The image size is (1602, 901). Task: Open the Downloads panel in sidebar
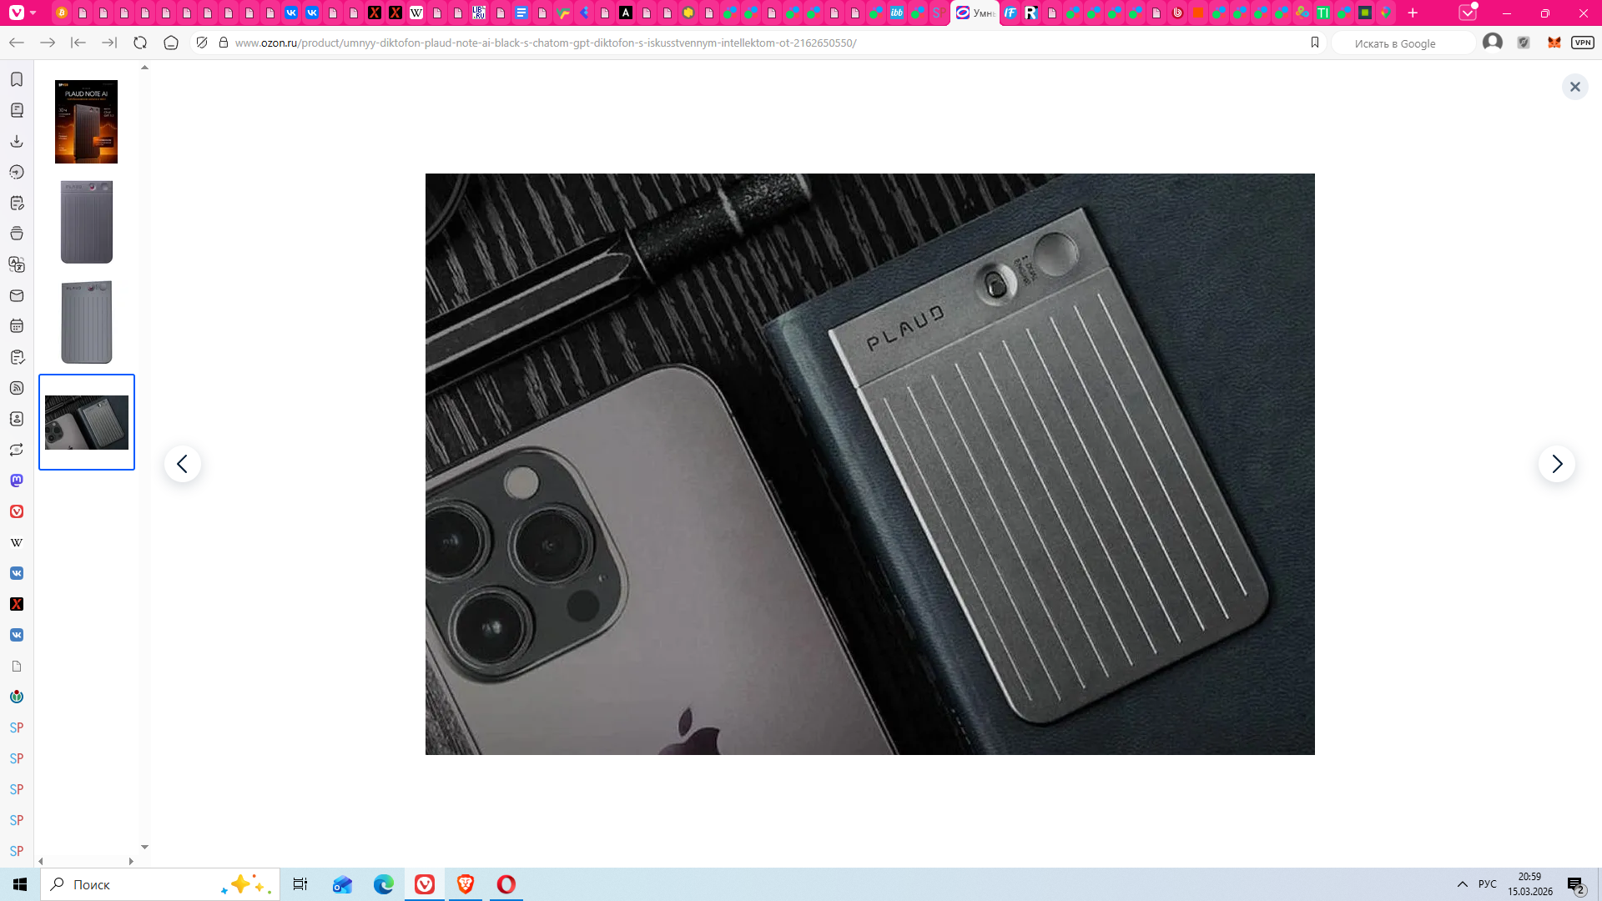(17, 141)
